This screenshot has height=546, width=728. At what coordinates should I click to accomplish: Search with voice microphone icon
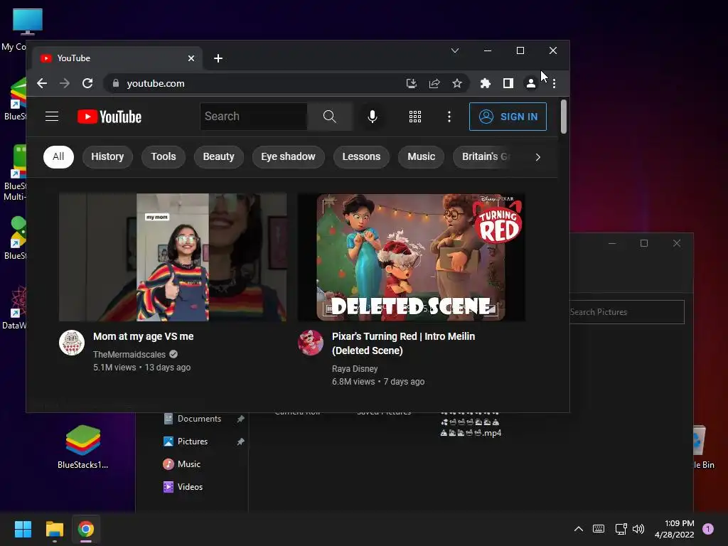coord(373,117)
